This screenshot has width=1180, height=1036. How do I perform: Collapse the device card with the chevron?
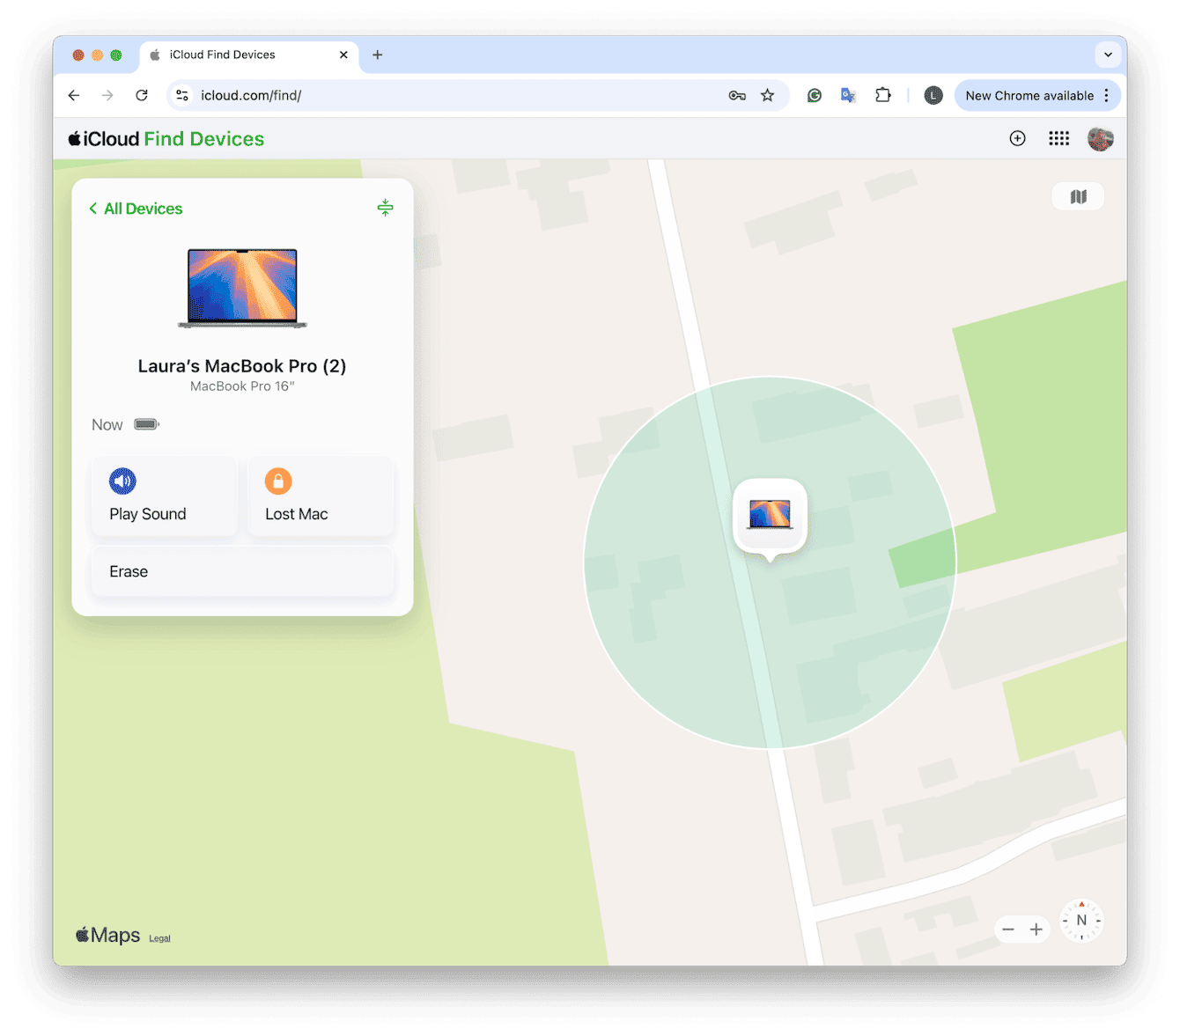click(x=385, y=208)
